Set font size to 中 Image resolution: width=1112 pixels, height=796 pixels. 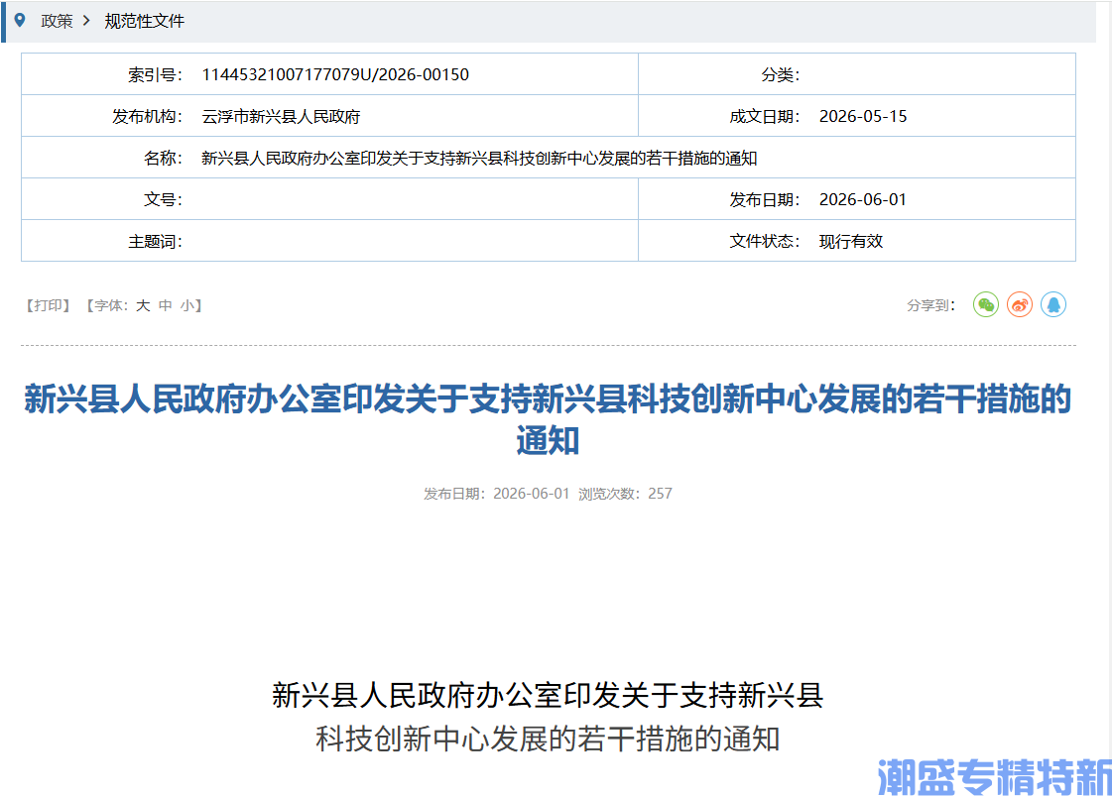(166, 305)
